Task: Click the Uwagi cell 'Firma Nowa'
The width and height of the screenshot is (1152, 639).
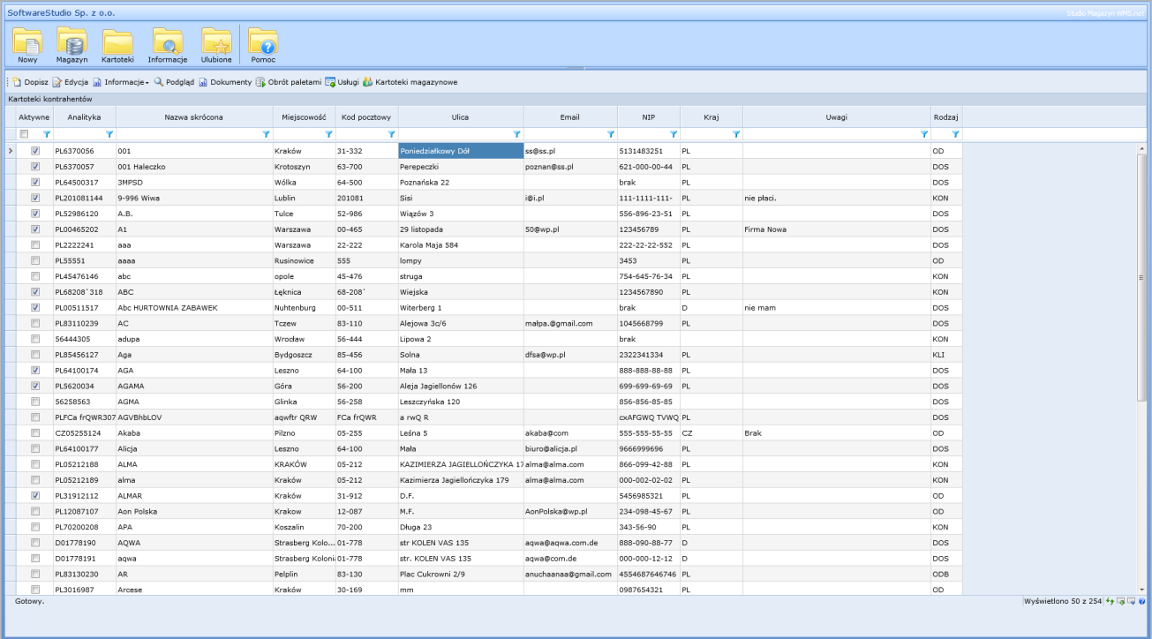Action: pos(836,229)
